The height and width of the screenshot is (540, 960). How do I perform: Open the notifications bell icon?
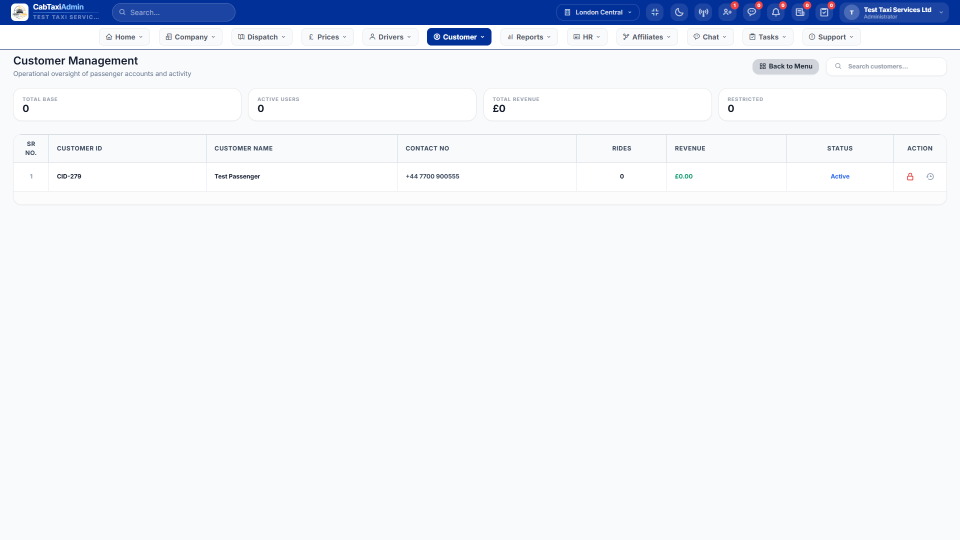point(776,12)
